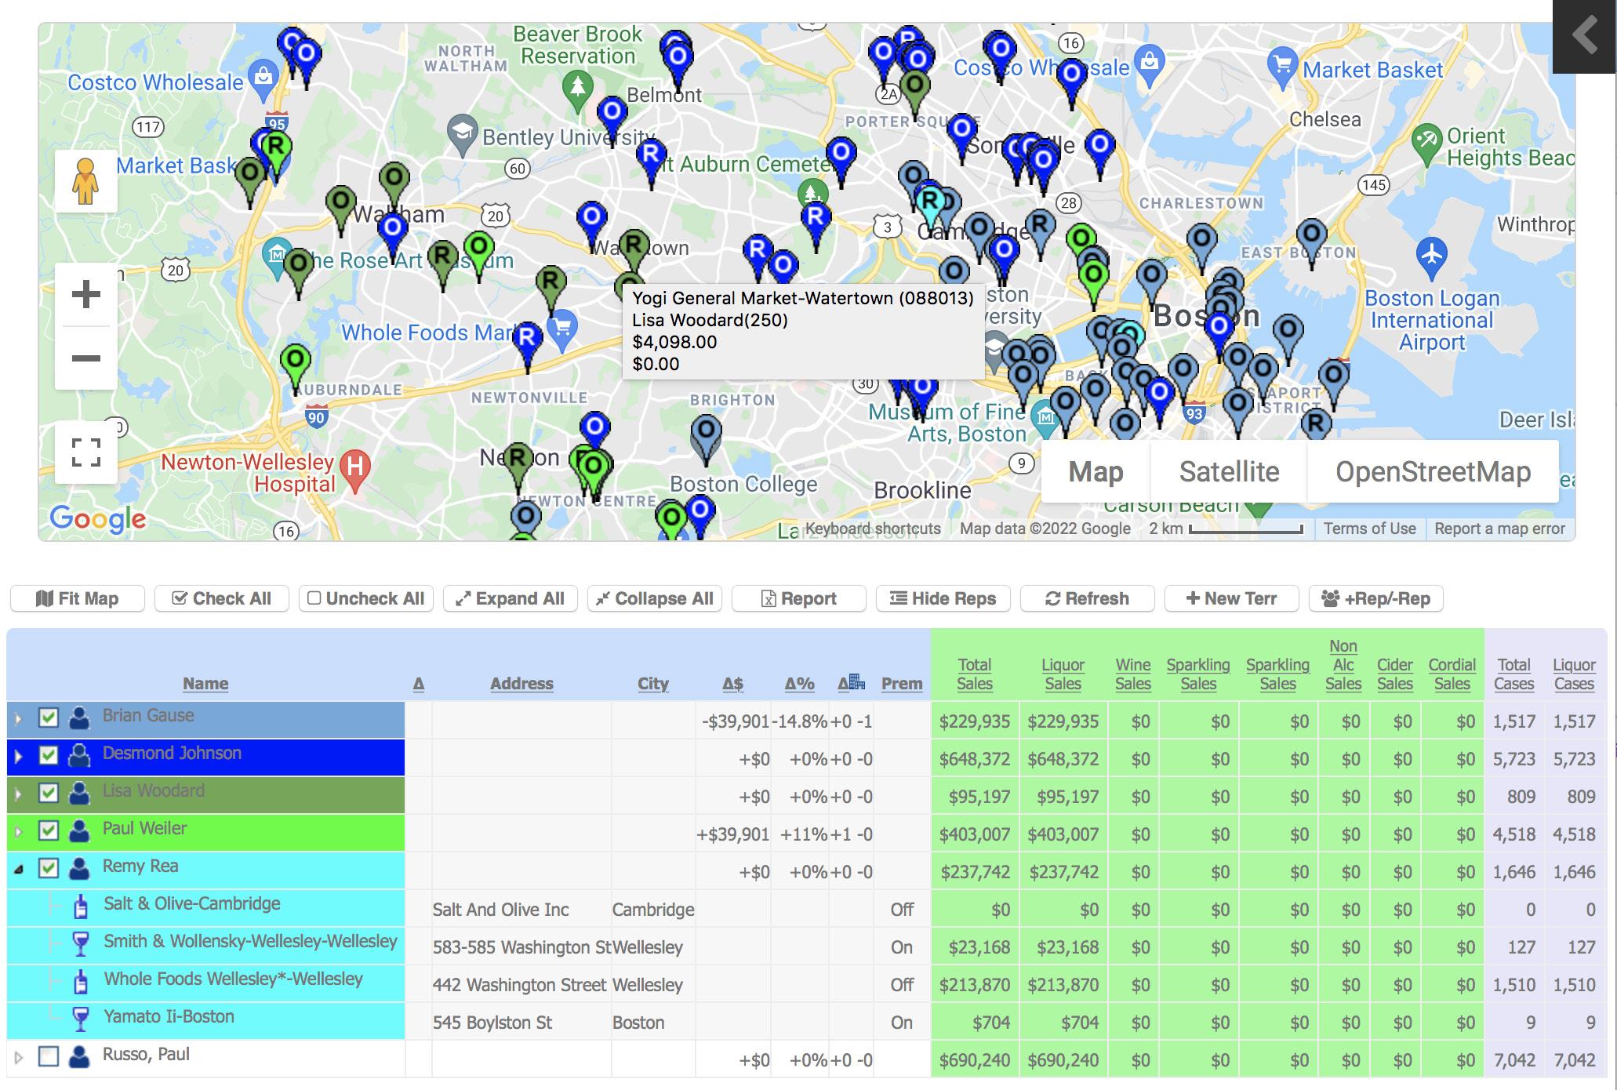
Task: Switch map to Satellite view
Action: coord(1229,472)
